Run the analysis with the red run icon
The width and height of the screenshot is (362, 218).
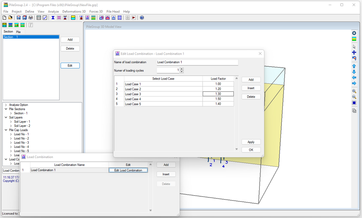[133, 17]
